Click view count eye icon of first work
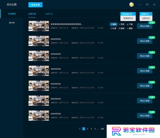This screenshot has width=160, height=138. coord(99,28)
